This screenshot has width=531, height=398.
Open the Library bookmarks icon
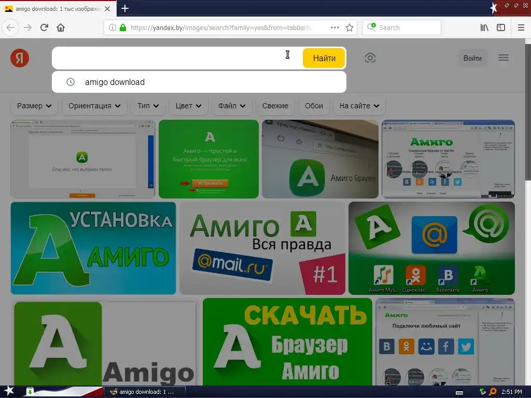484,27
